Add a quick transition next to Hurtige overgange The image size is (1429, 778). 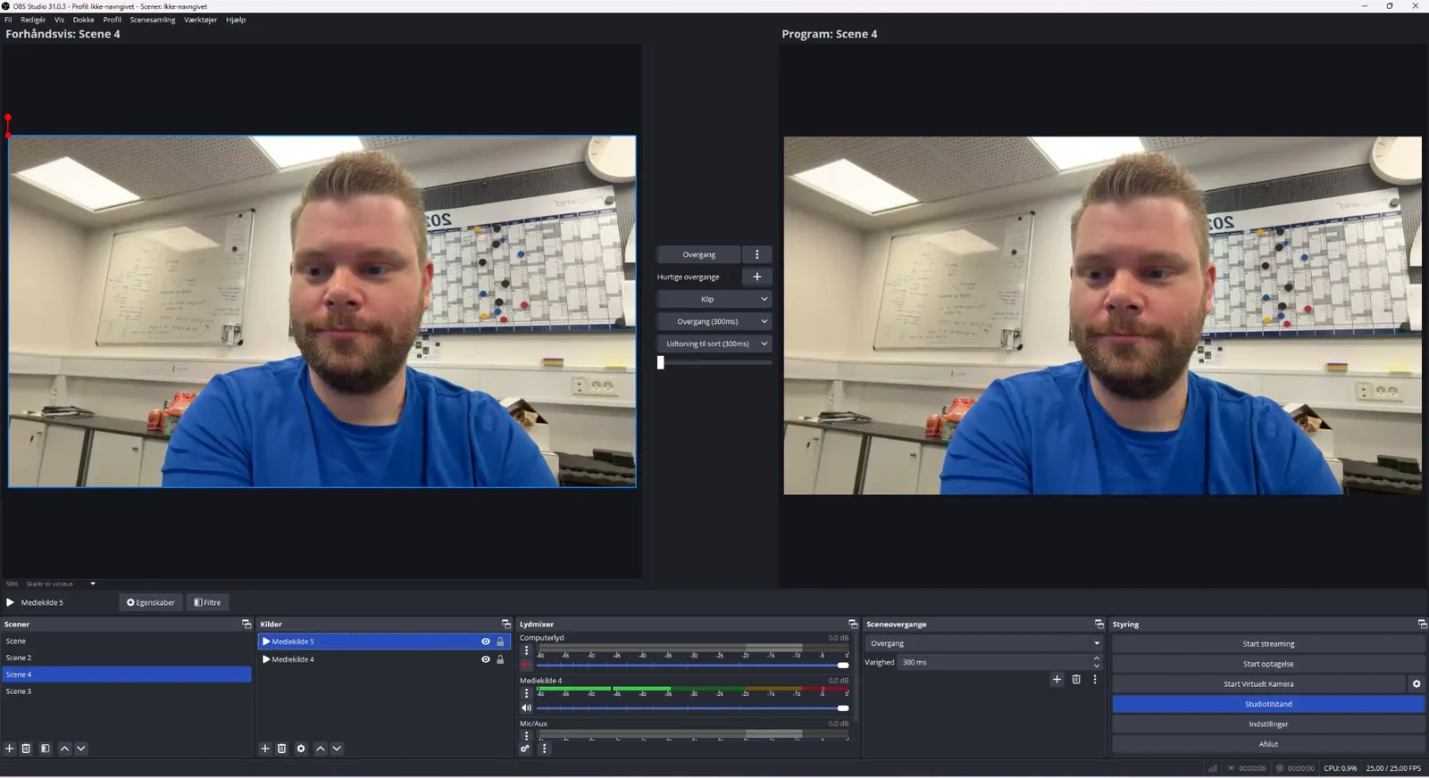click(x=757, y=277)
